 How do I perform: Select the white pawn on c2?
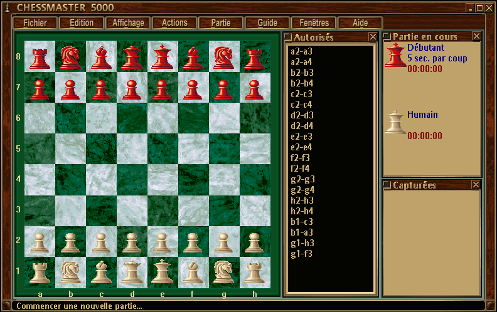101,242
